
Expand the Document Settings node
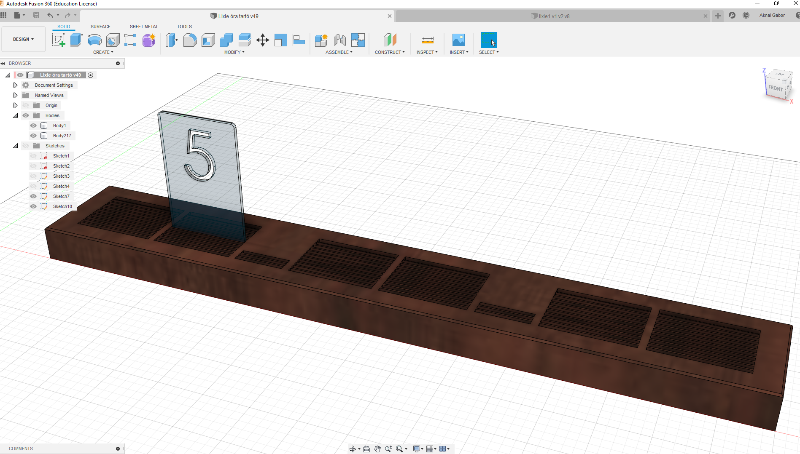(16, 85)
